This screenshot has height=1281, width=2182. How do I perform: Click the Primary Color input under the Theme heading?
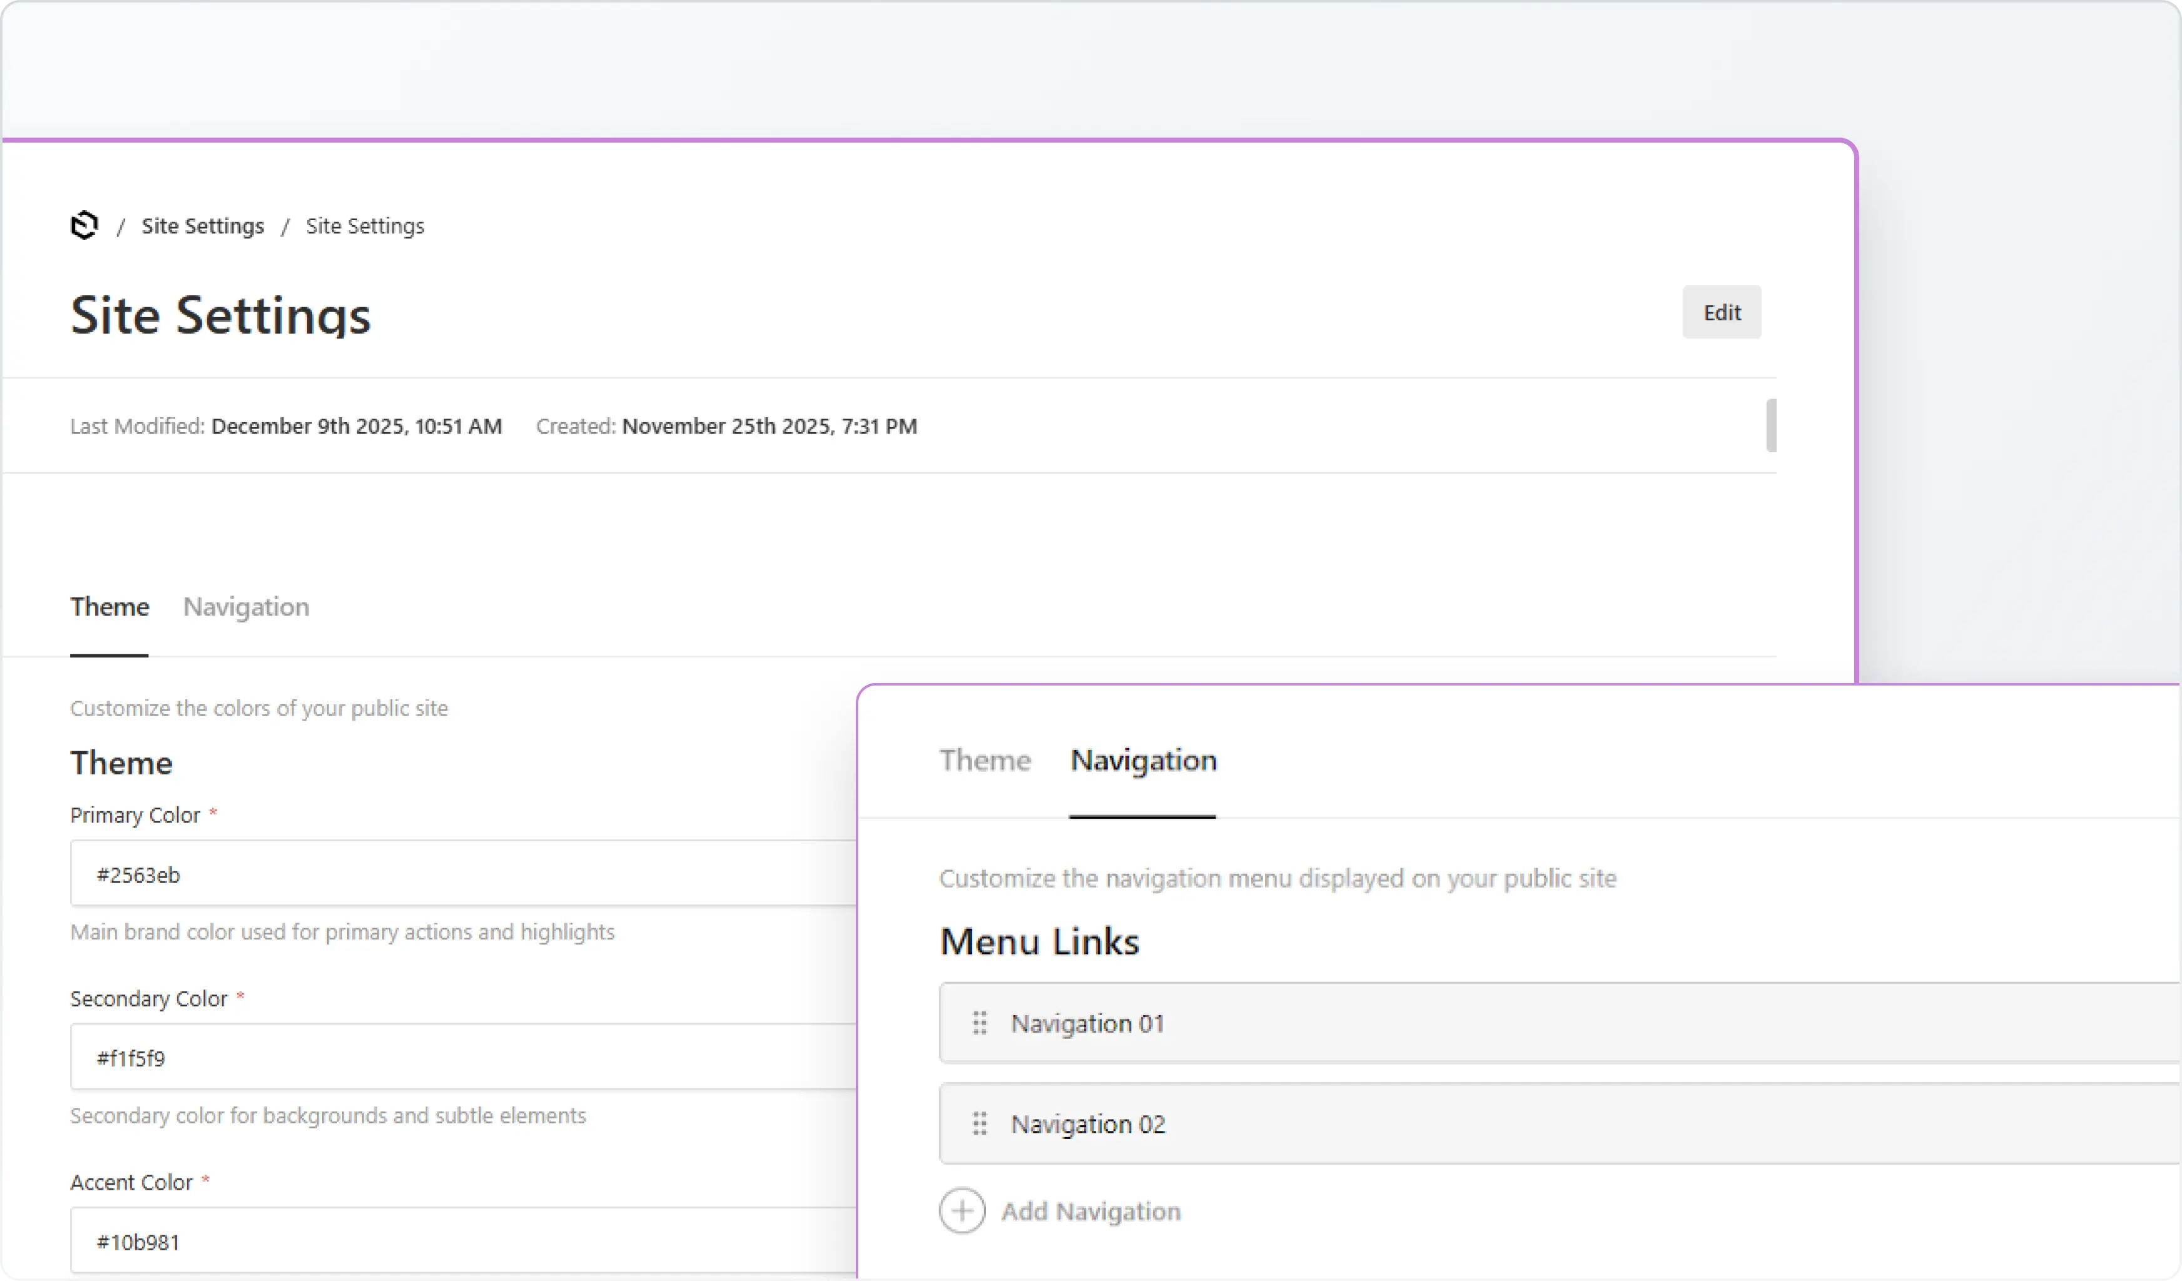click(433, 874)
